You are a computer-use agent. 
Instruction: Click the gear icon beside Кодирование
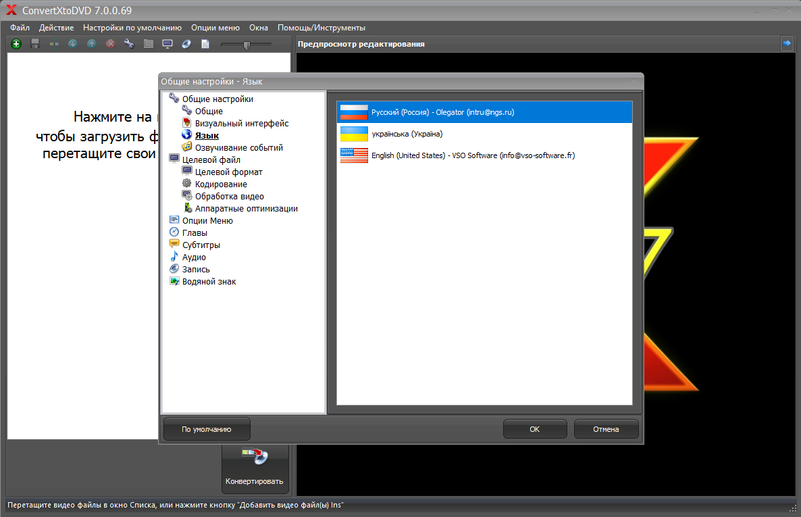187,183
